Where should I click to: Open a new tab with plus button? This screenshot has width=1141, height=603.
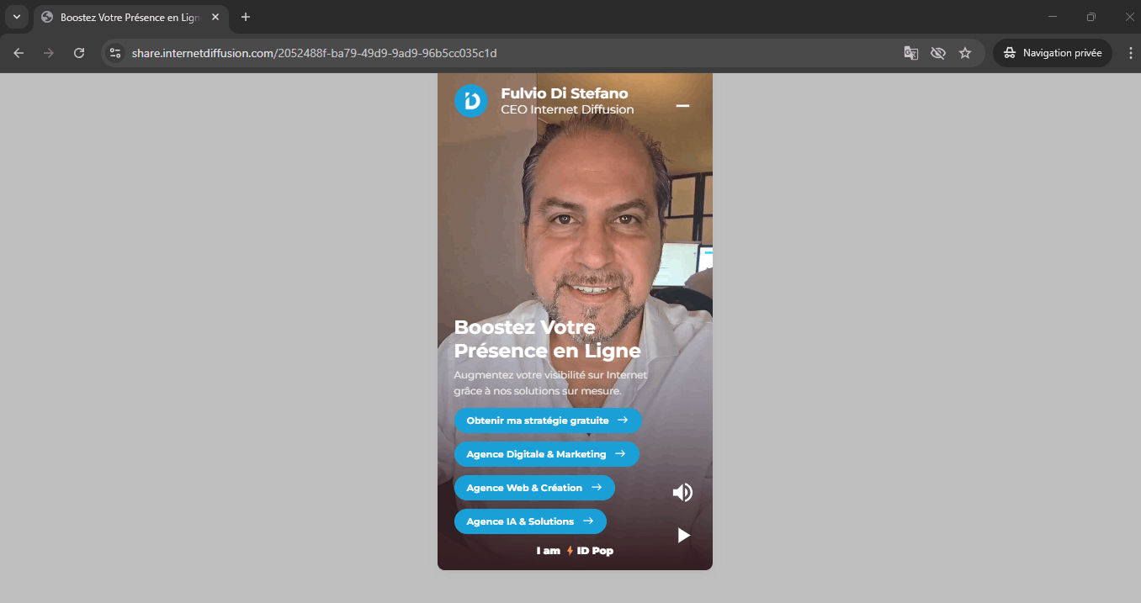coord(246,17)
